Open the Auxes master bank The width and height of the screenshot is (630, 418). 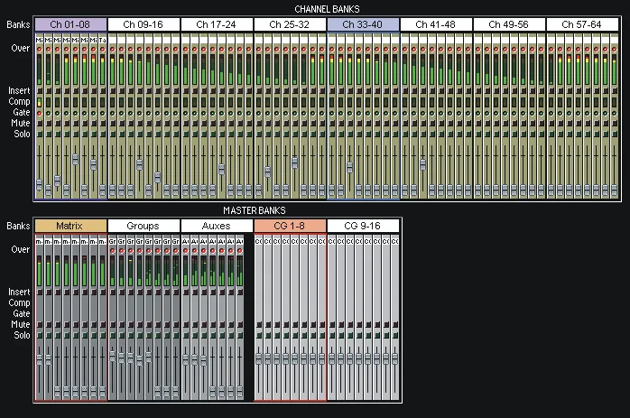pyautogui.click(x=217, y=226)
